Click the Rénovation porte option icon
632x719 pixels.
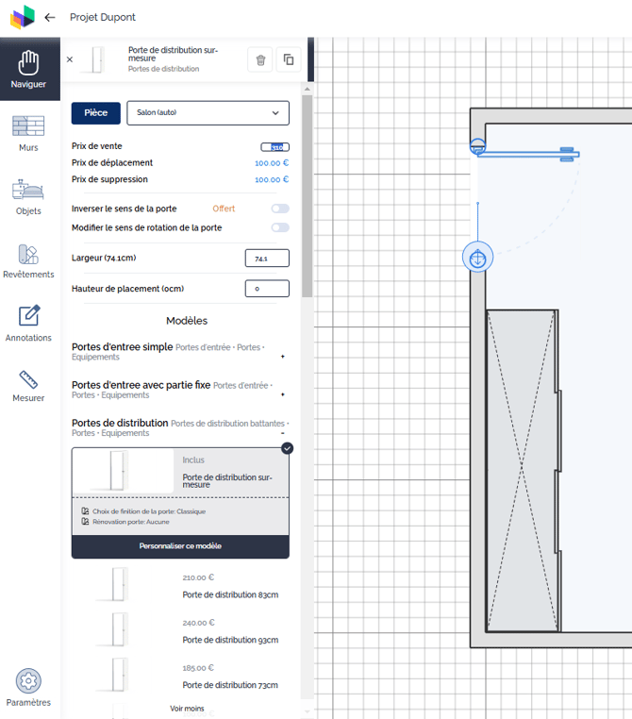[x=85, y=522]
